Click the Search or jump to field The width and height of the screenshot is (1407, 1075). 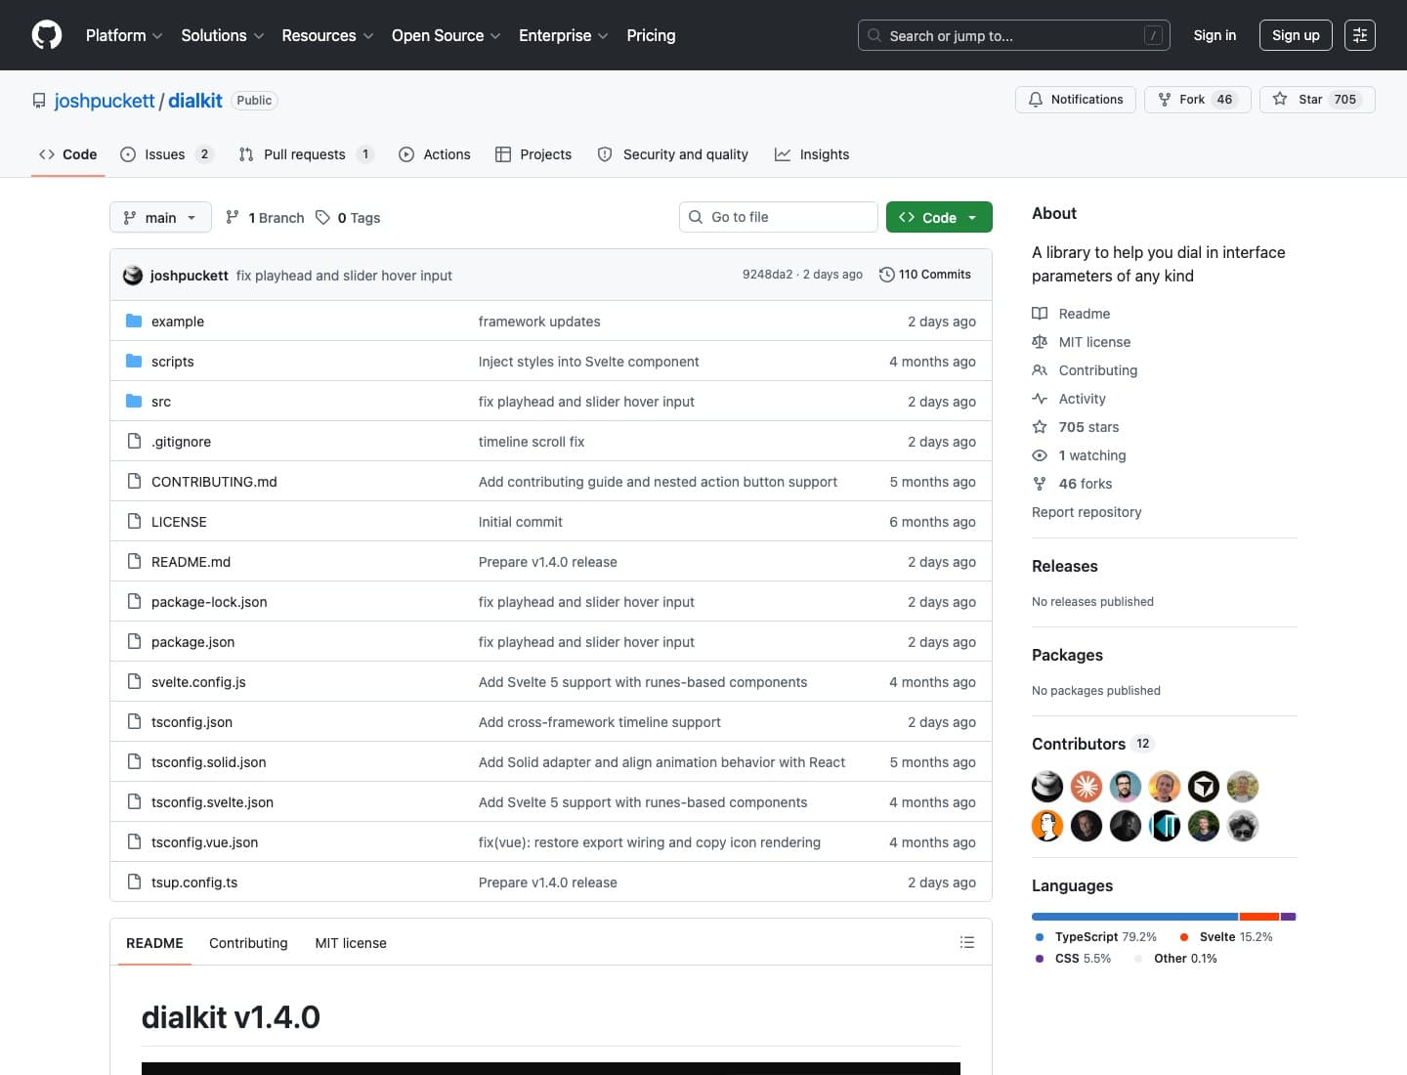click(x=1013, y=35)
